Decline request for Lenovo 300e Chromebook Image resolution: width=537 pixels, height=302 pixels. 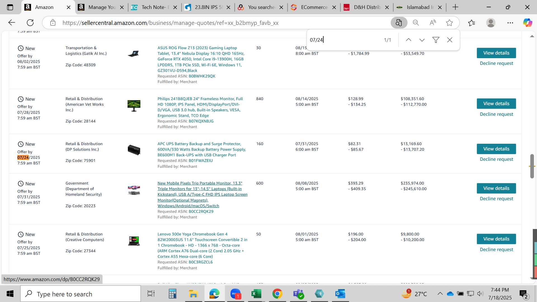pyautogui.click(x=496, y=250)
